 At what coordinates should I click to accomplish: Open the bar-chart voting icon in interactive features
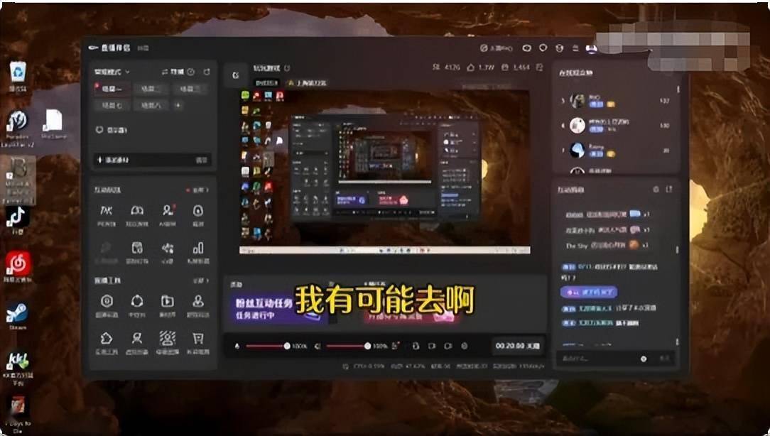198,252
